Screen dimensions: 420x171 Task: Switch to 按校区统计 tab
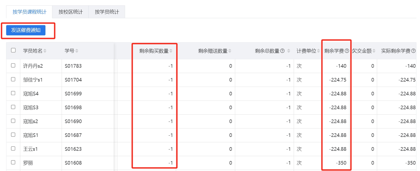(x=70, y=12)
